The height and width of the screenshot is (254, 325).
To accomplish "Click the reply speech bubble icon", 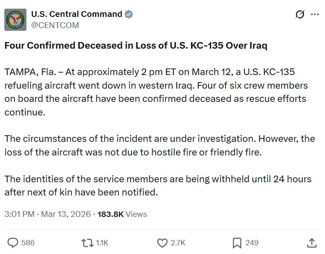I will click(x=13, y=242).
